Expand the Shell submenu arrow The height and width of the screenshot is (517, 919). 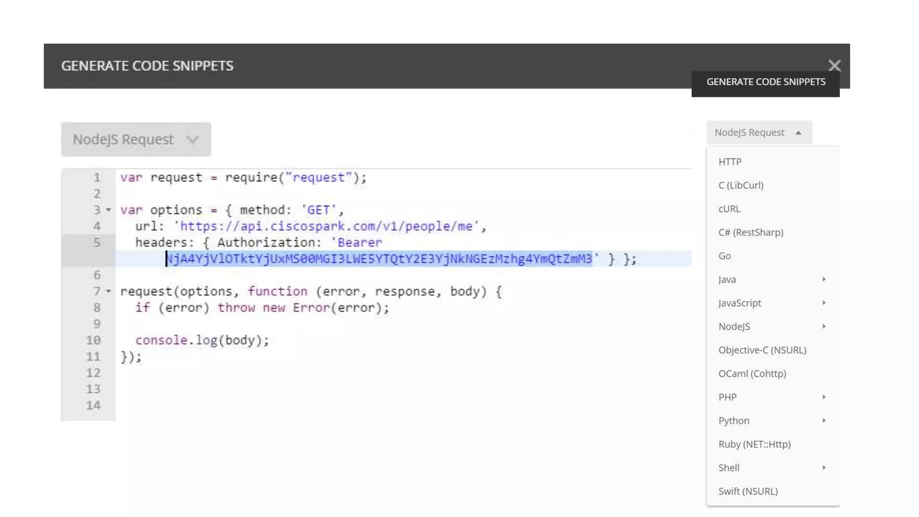[824, 468]
